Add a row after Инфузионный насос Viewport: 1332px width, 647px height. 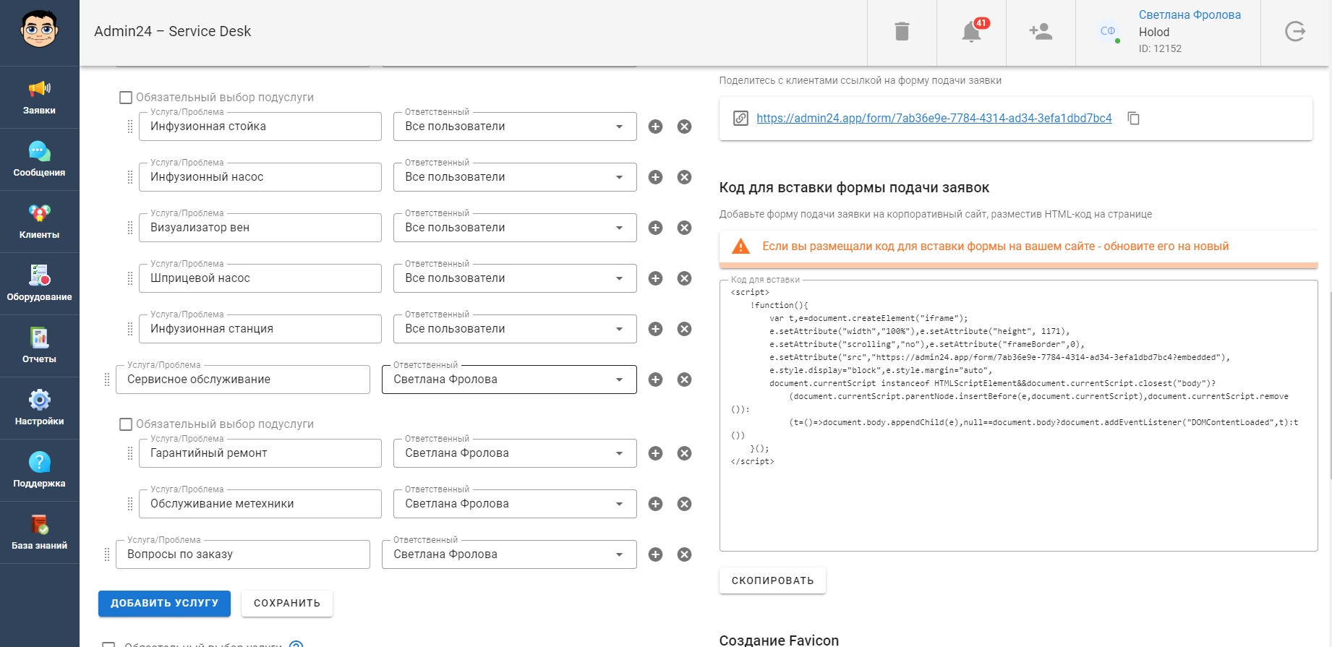pyautogui.click(x=655, y=177)
